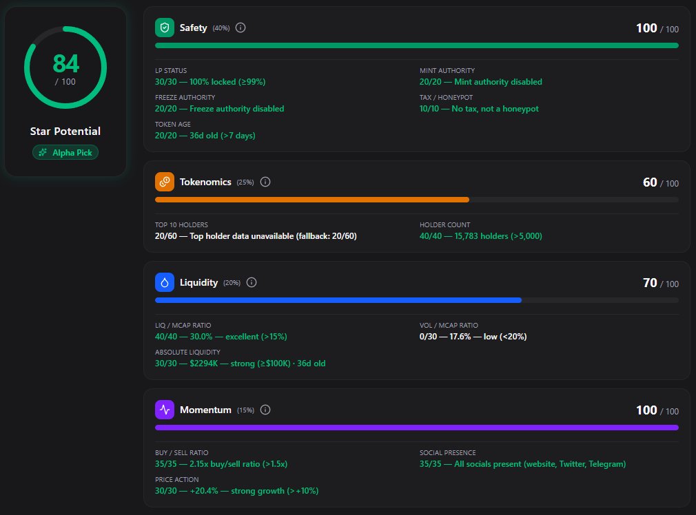696x515 pixels.
Task: Click the orange Tokenomics coins icon
Action: [164, 182]
